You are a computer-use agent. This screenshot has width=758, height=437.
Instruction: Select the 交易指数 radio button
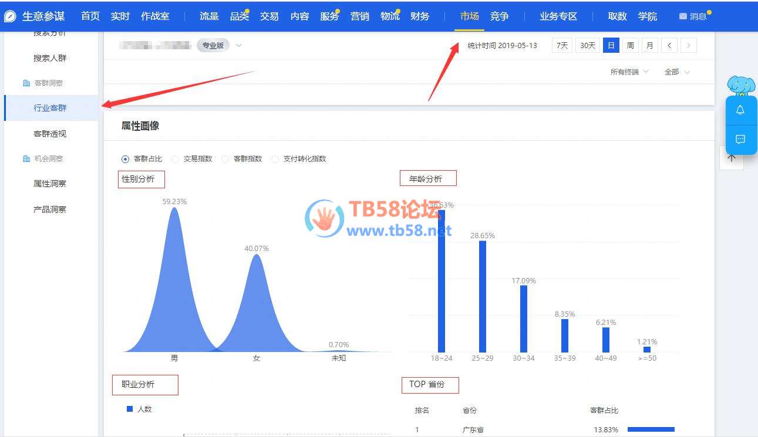[x=175, y=159]
